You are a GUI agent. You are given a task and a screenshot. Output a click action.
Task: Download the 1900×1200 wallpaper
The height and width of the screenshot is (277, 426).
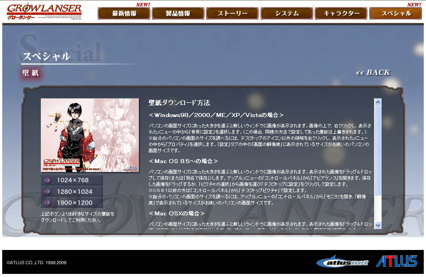(x=72, y=203)
